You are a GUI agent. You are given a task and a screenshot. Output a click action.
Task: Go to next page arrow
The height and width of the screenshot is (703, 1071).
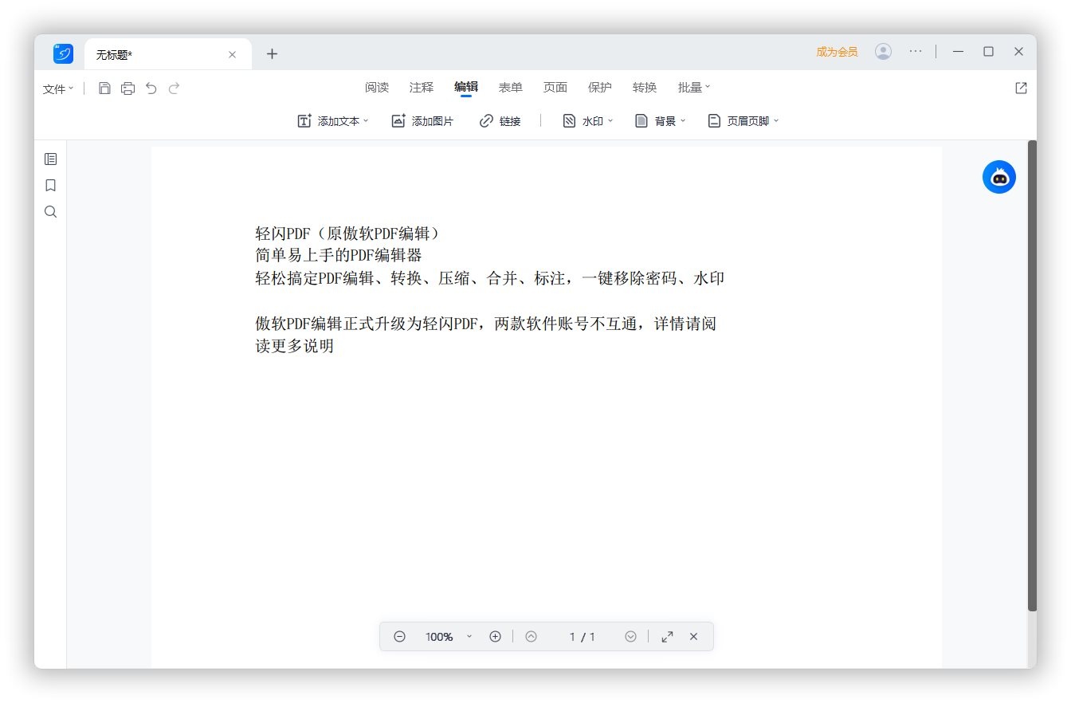630,637
